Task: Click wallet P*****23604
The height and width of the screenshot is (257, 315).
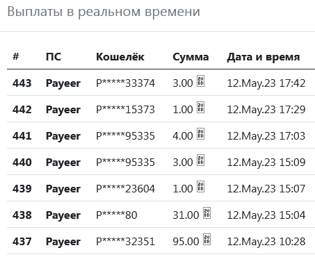Action: tap(125, 189)
